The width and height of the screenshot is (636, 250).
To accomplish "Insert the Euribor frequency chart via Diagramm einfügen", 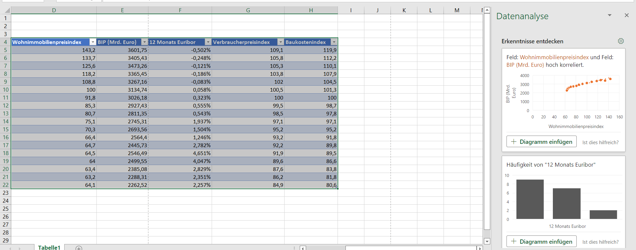I will [x=541, y=241].
